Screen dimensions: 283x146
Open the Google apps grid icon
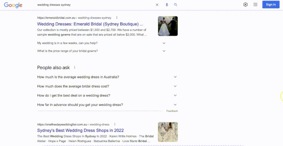255,5
